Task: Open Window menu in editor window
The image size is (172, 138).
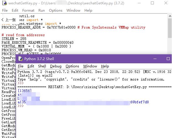Action: point(73,11)
